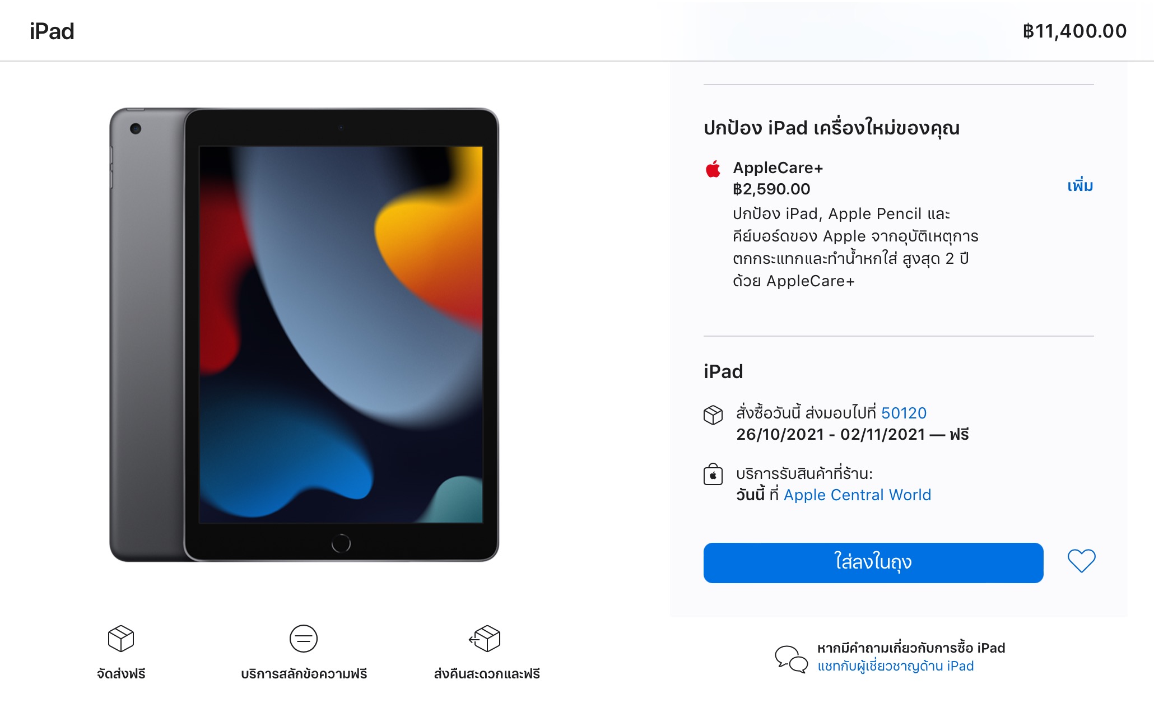Click the free shipping box icon

121,639
